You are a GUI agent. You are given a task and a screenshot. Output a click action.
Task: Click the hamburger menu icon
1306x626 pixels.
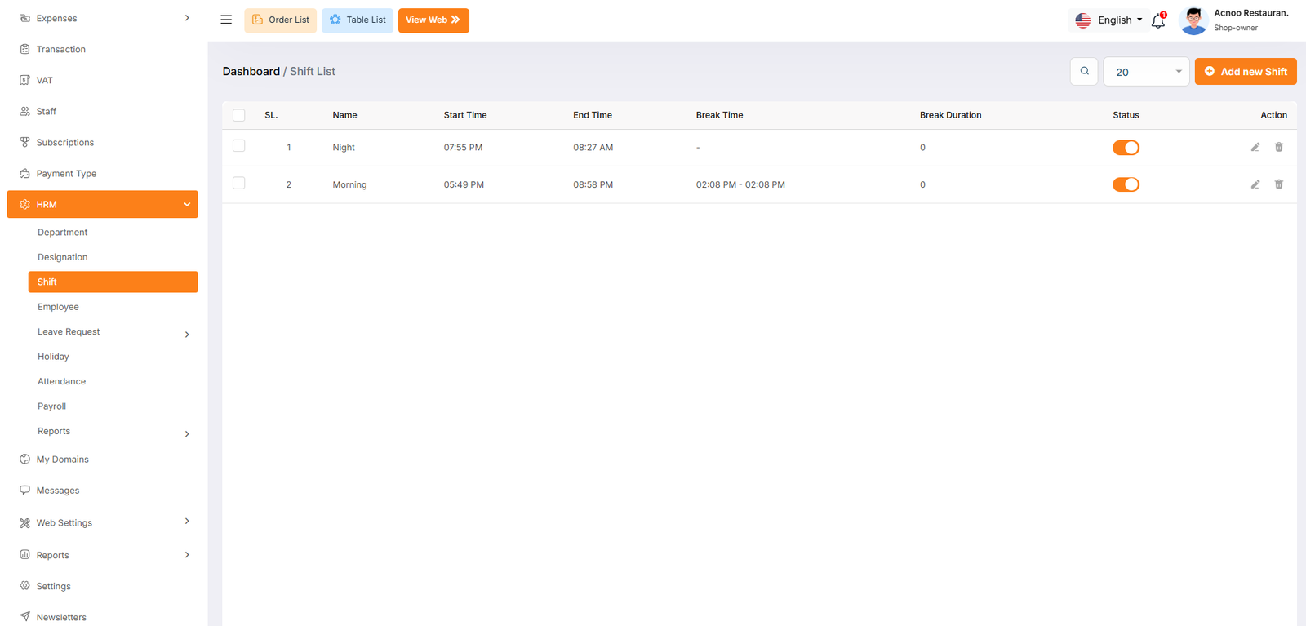(x=226, y=20)
